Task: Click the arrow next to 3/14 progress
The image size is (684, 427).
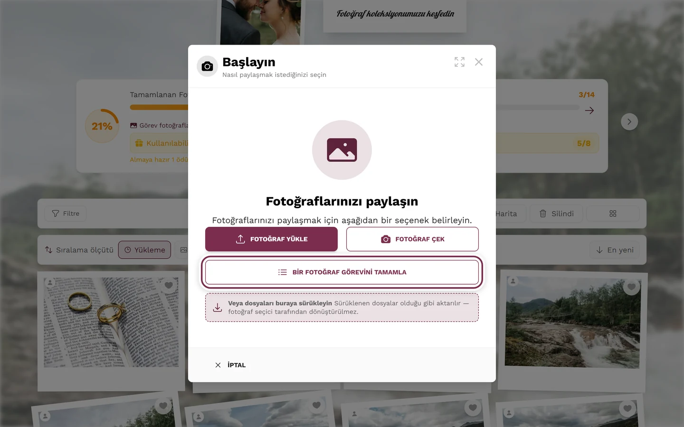Action: click(589, 111)
